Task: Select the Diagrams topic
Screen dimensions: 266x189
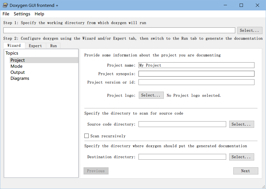Action: click(x=20, y=78)
